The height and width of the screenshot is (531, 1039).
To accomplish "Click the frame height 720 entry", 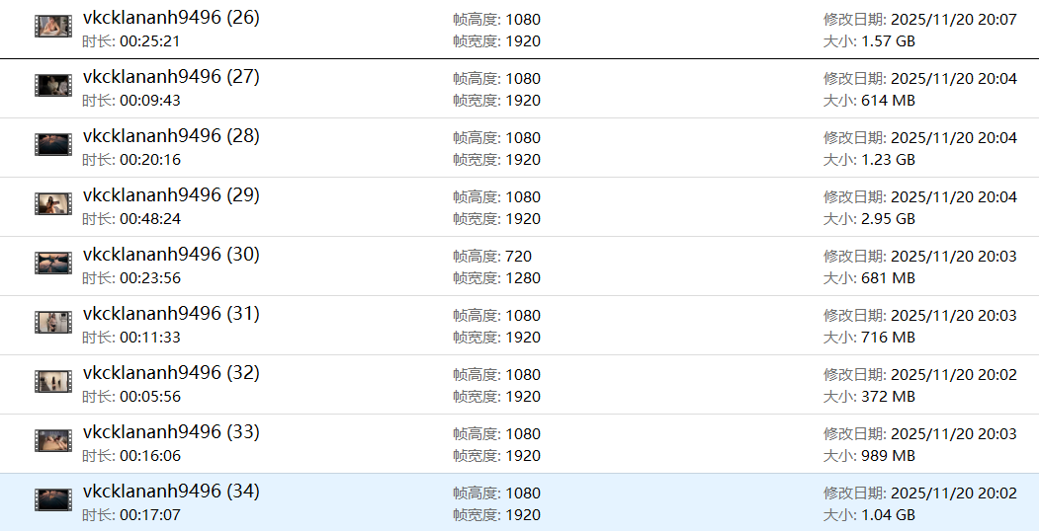I will (518, 257).
